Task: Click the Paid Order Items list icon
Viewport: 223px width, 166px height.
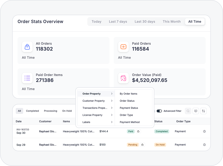Action: click(27, 78)
